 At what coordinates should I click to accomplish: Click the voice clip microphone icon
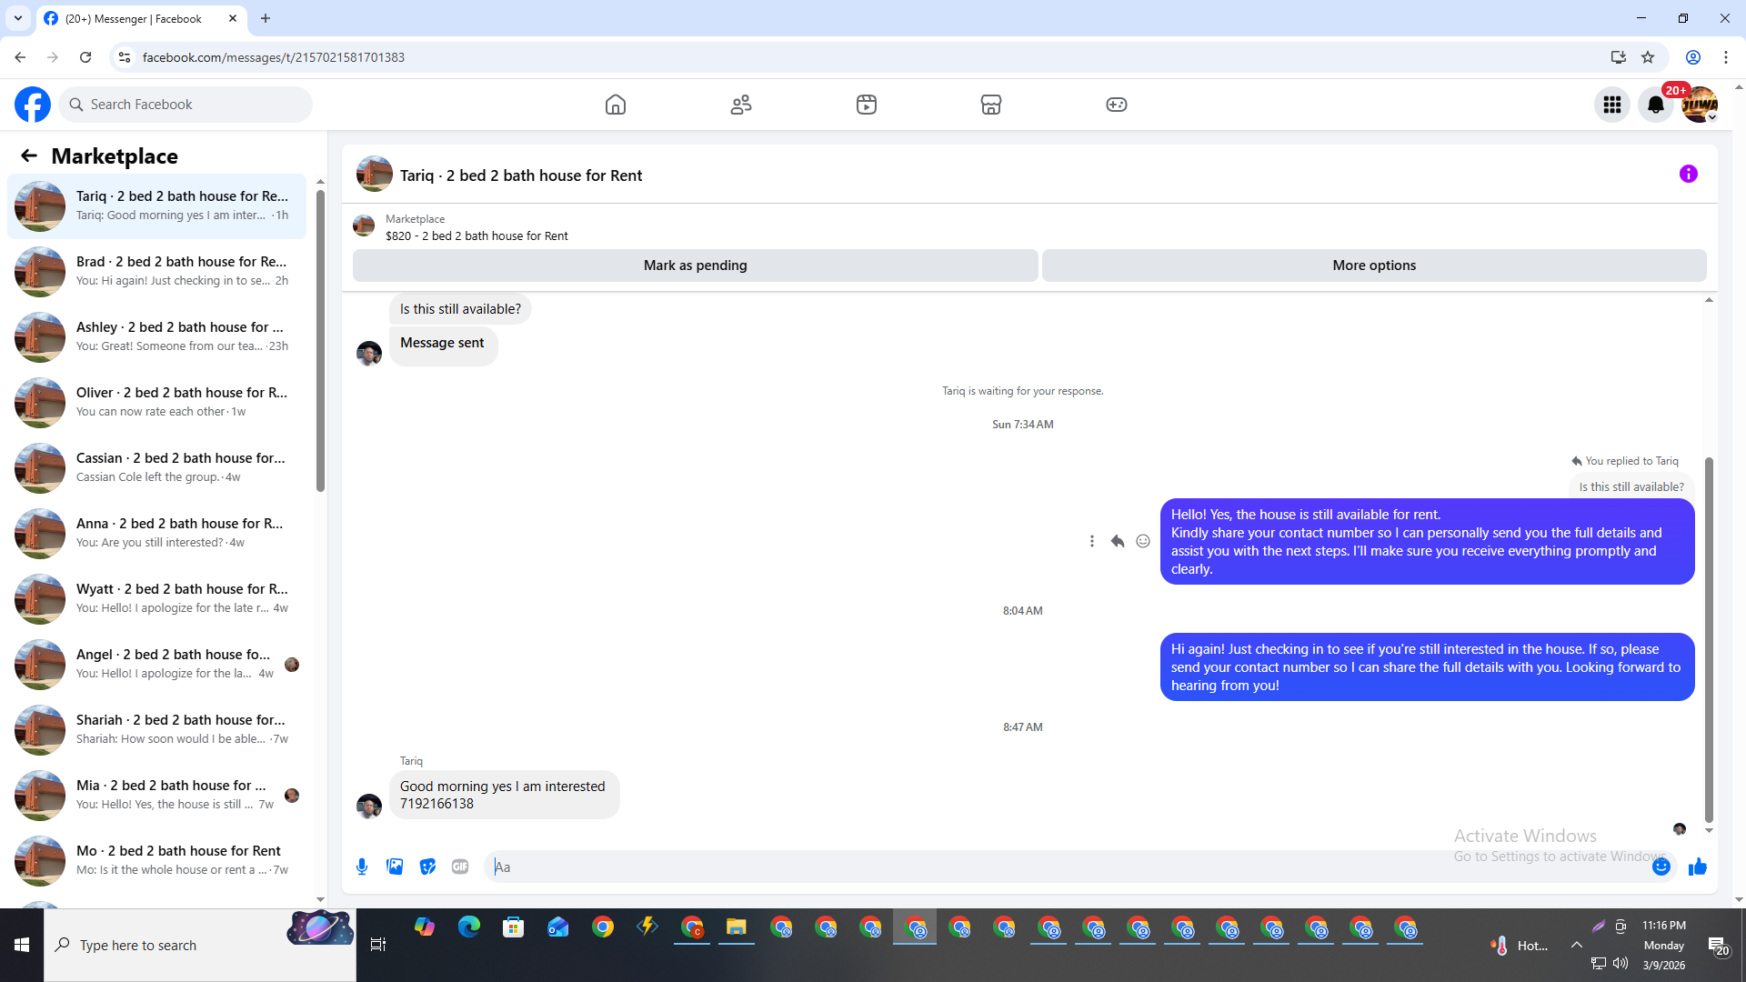[362, 867]
